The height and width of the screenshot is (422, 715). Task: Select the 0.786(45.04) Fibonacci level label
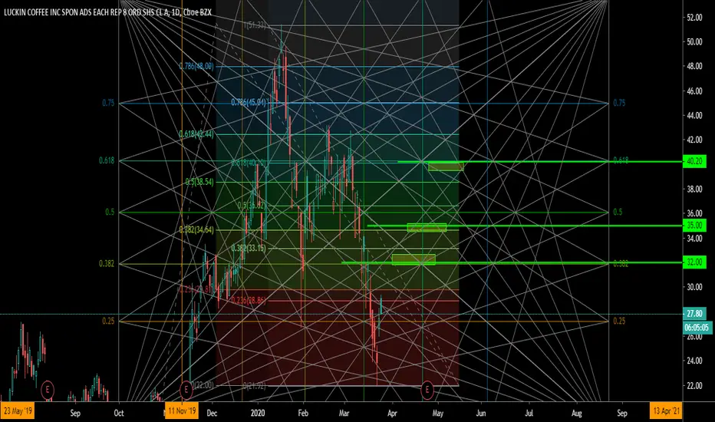[248, 103]
